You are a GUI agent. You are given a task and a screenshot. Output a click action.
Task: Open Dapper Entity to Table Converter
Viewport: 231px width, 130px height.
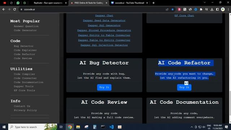pyautogui.click(x=104, y=35)
